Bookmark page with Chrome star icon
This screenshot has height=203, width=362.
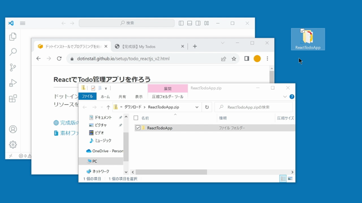coord(234,59)
